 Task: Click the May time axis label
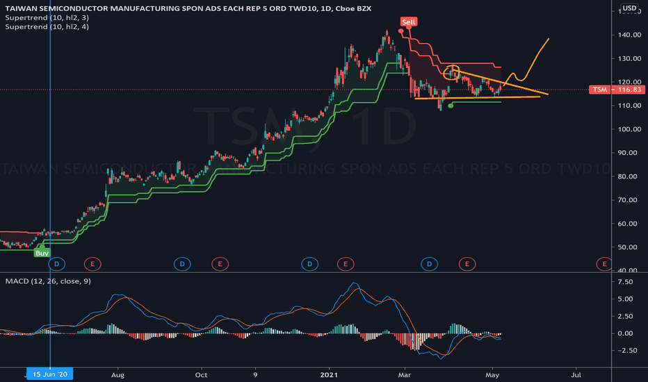(x=492, y=375)
